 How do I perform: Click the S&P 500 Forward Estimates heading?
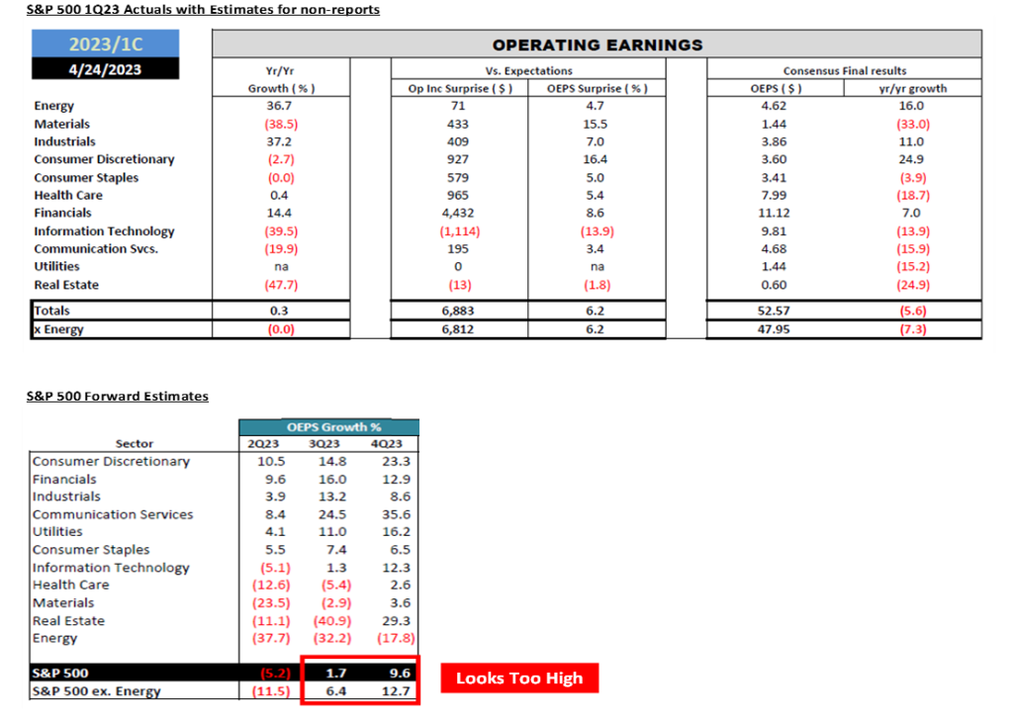(x=118, y=396)
